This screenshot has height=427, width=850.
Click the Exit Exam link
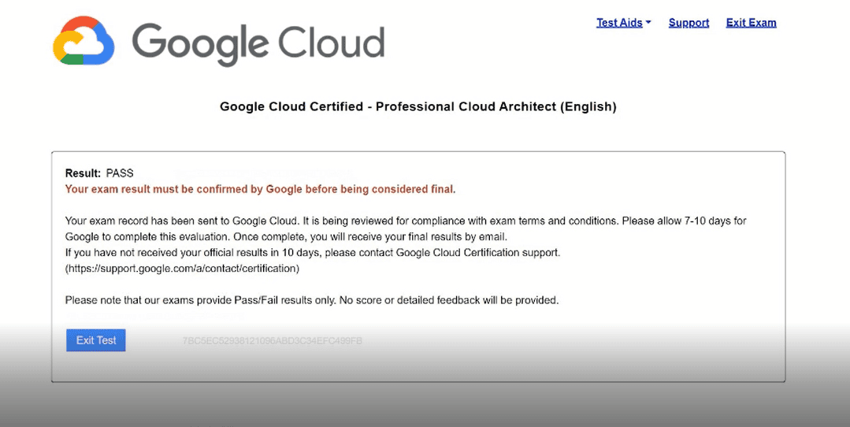click(x=751, y=23)
